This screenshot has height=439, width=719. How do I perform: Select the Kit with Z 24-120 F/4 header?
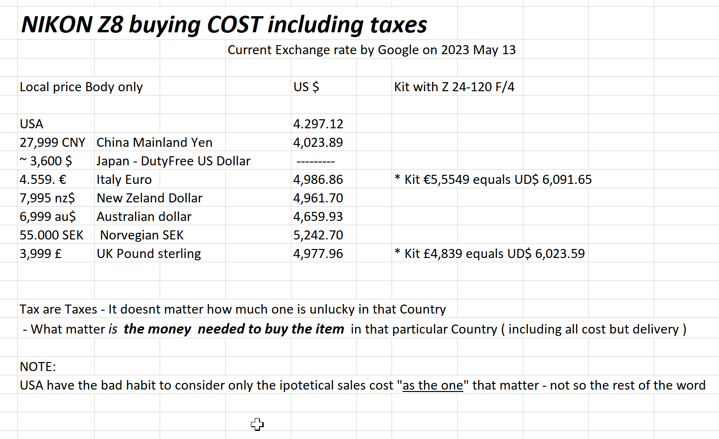(454, 87)
